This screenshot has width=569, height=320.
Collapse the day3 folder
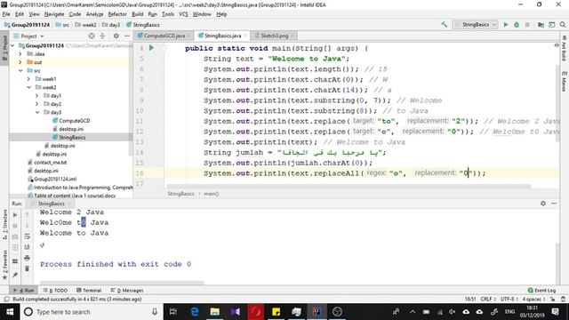37,112
